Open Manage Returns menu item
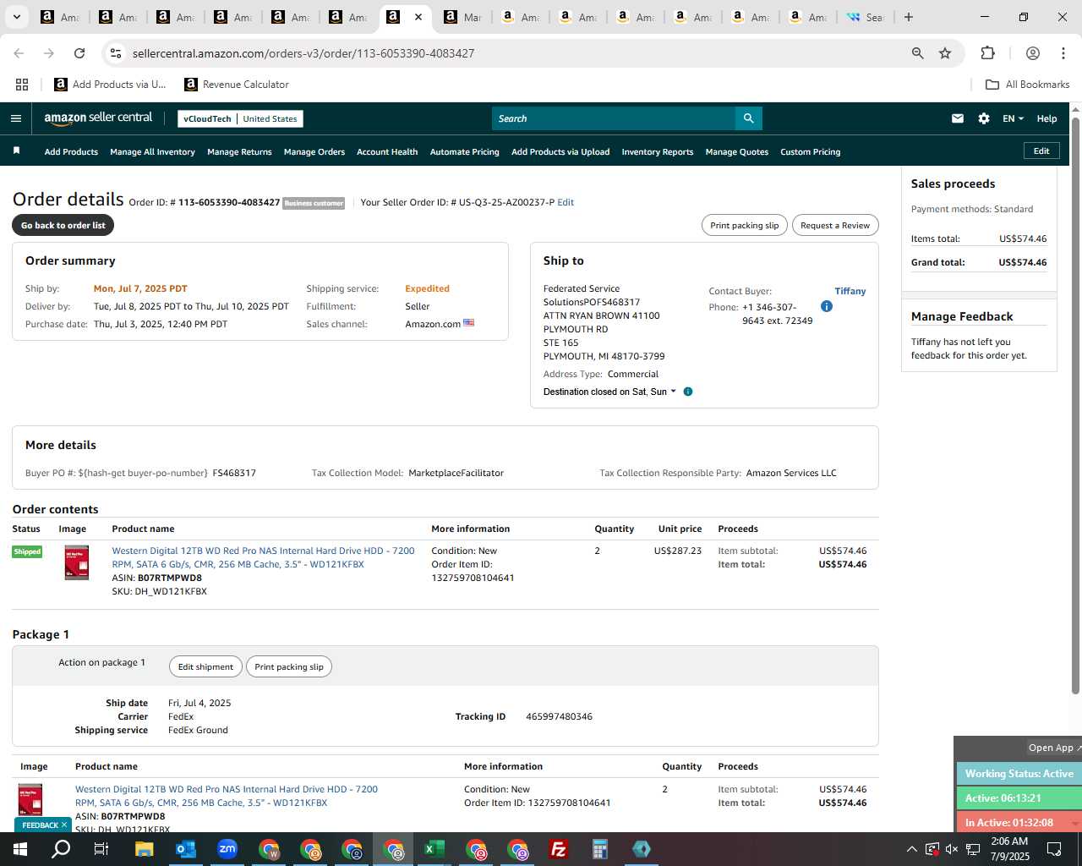The image size is (1082, 866). click(x=239, y=152)
